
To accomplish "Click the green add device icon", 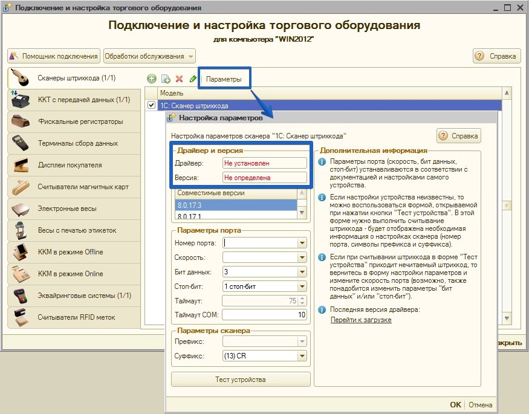I will tap(152, 79).
